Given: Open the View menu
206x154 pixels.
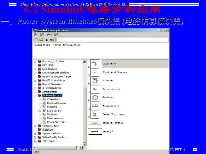Looking at the screenshot, I should click(49, 34).
